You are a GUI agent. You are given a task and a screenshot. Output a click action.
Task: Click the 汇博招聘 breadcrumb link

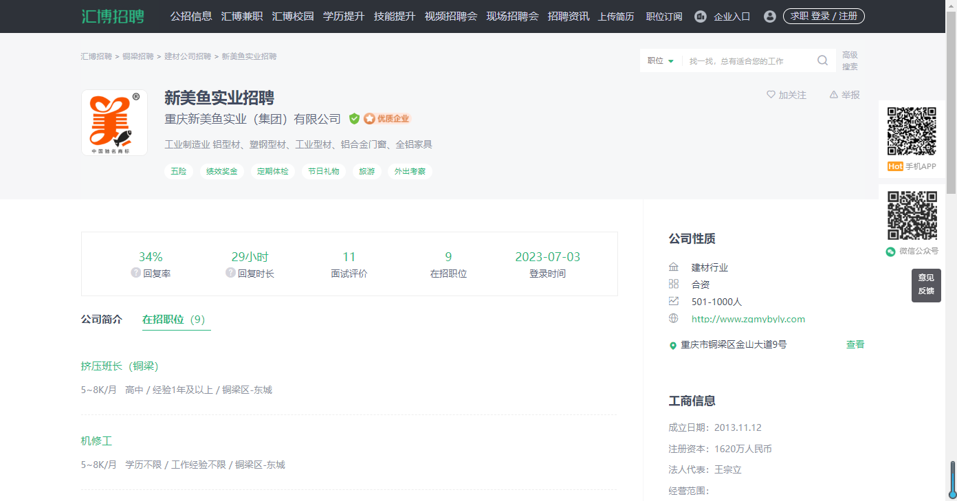tap(96, 56)
